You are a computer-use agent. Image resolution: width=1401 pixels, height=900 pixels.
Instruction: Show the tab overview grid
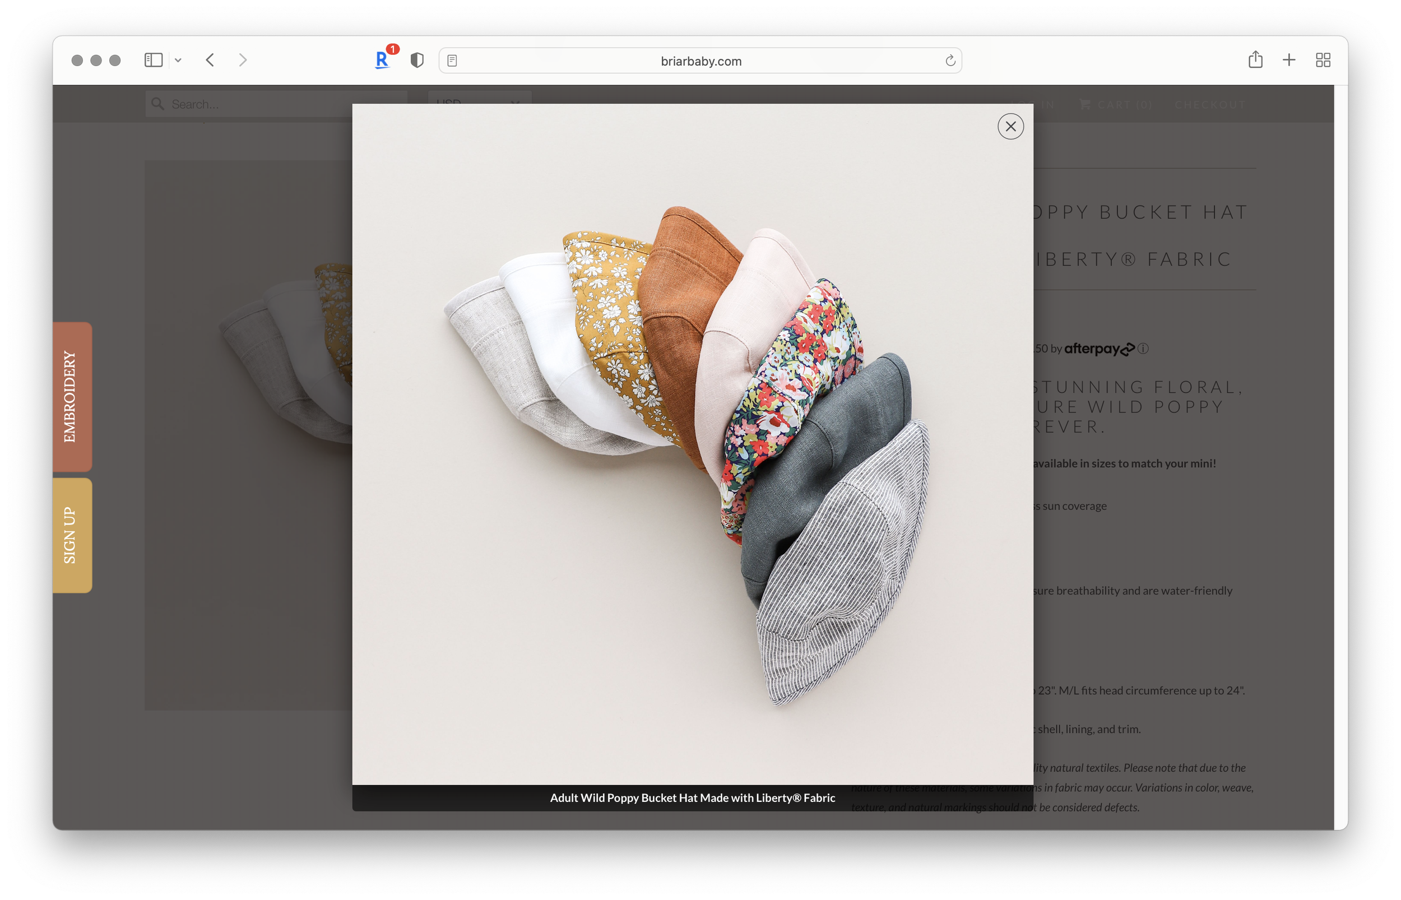pos(1323,60)
